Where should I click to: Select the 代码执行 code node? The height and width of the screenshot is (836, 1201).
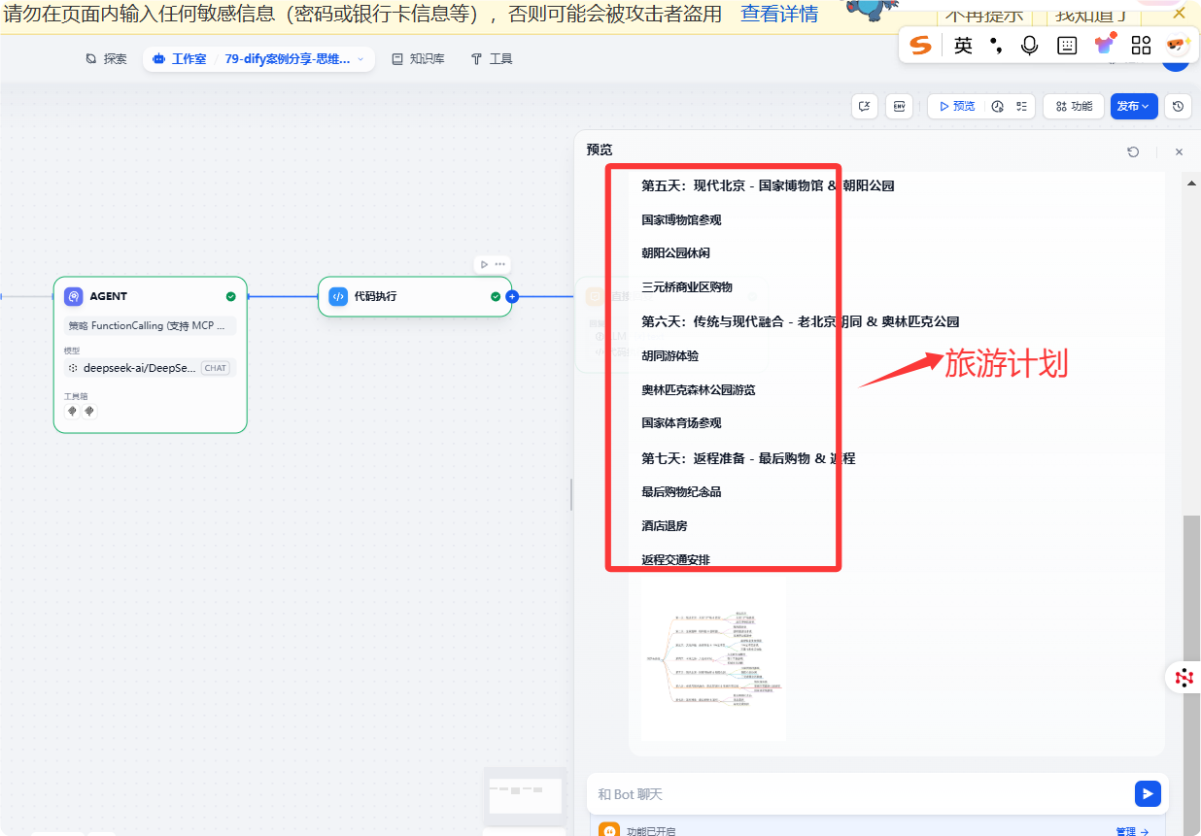(415, 296)
